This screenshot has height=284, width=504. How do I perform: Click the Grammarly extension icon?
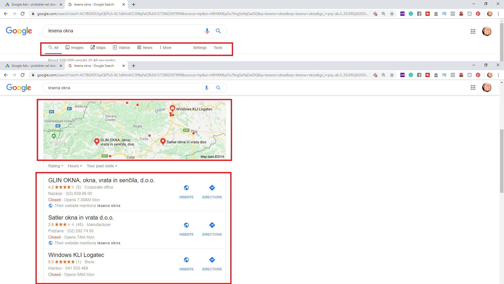pos(411,14)
